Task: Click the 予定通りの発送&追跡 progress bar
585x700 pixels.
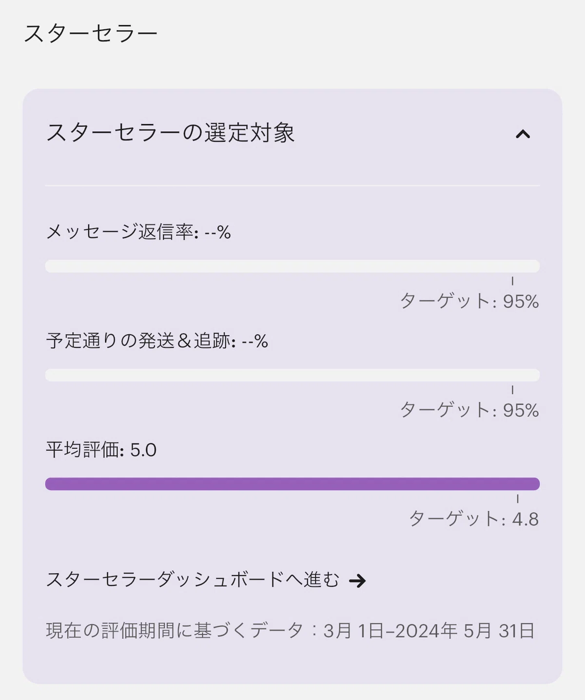Action: point(292,375)
